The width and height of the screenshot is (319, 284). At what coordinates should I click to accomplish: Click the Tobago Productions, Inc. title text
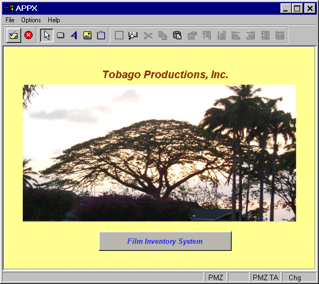(165, 74)
